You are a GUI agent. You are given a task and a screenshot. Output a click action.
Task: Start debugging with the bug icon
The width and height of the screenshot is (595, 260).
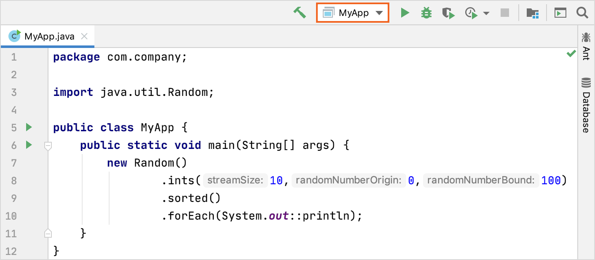[x=426, y=13]
